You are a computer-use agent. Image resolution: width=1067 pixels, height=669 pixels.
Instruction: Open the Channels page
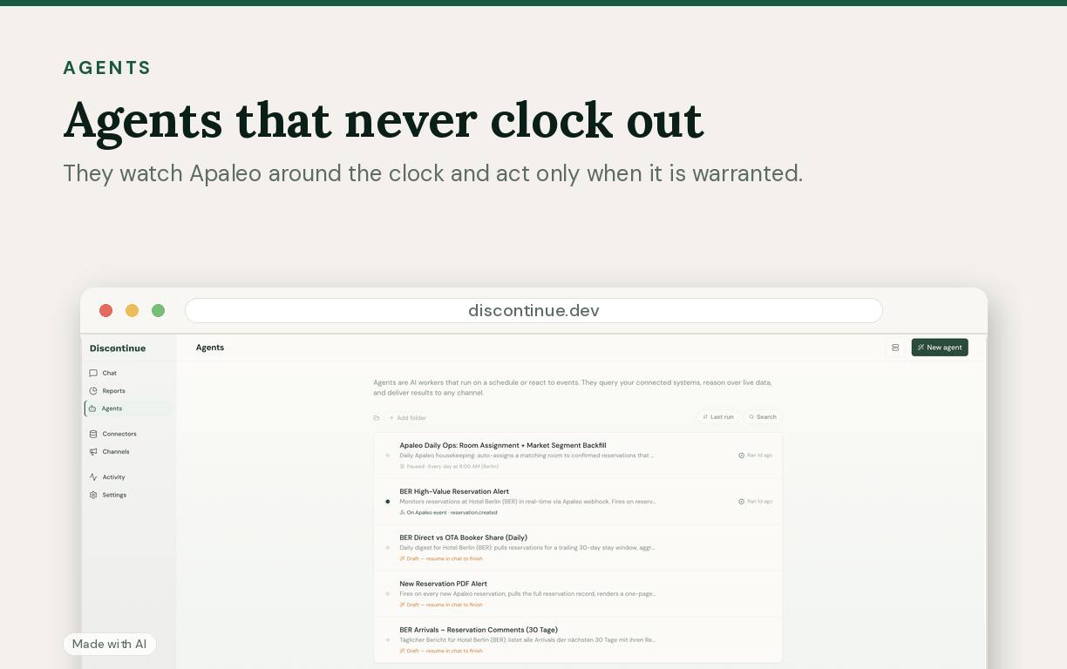(128, 451)
